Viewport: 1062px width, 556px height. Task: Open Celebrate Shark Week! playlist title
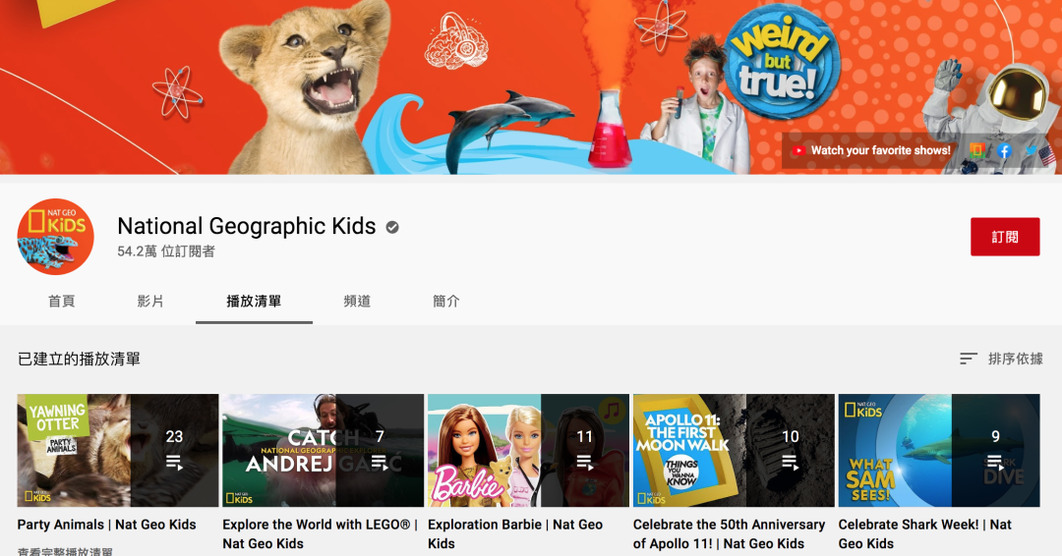coord(925,533)
